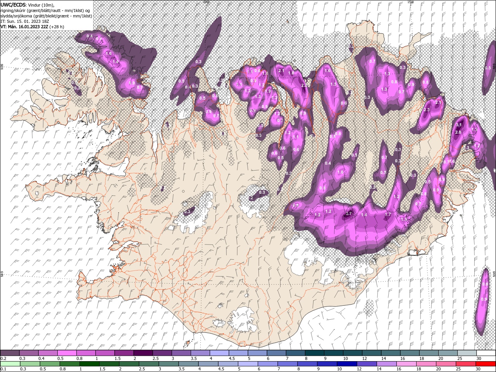This screenshot has height=372, width=496.
Task: Click the 0.8–1 dark green rain swatch
Action: pyautogui.click(x=69, y=364)
